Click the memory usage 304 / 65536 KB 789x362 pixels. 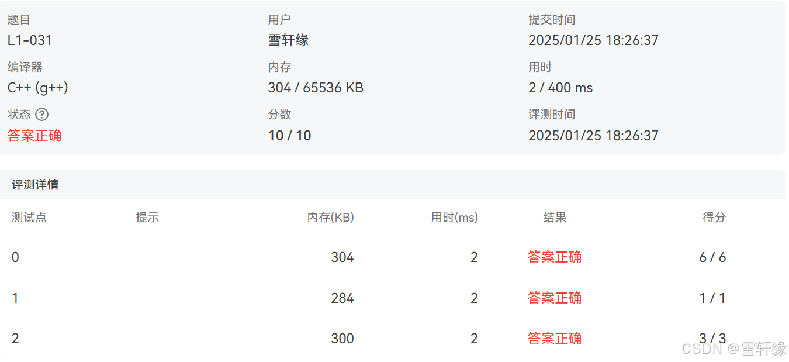tap(316, 87)
